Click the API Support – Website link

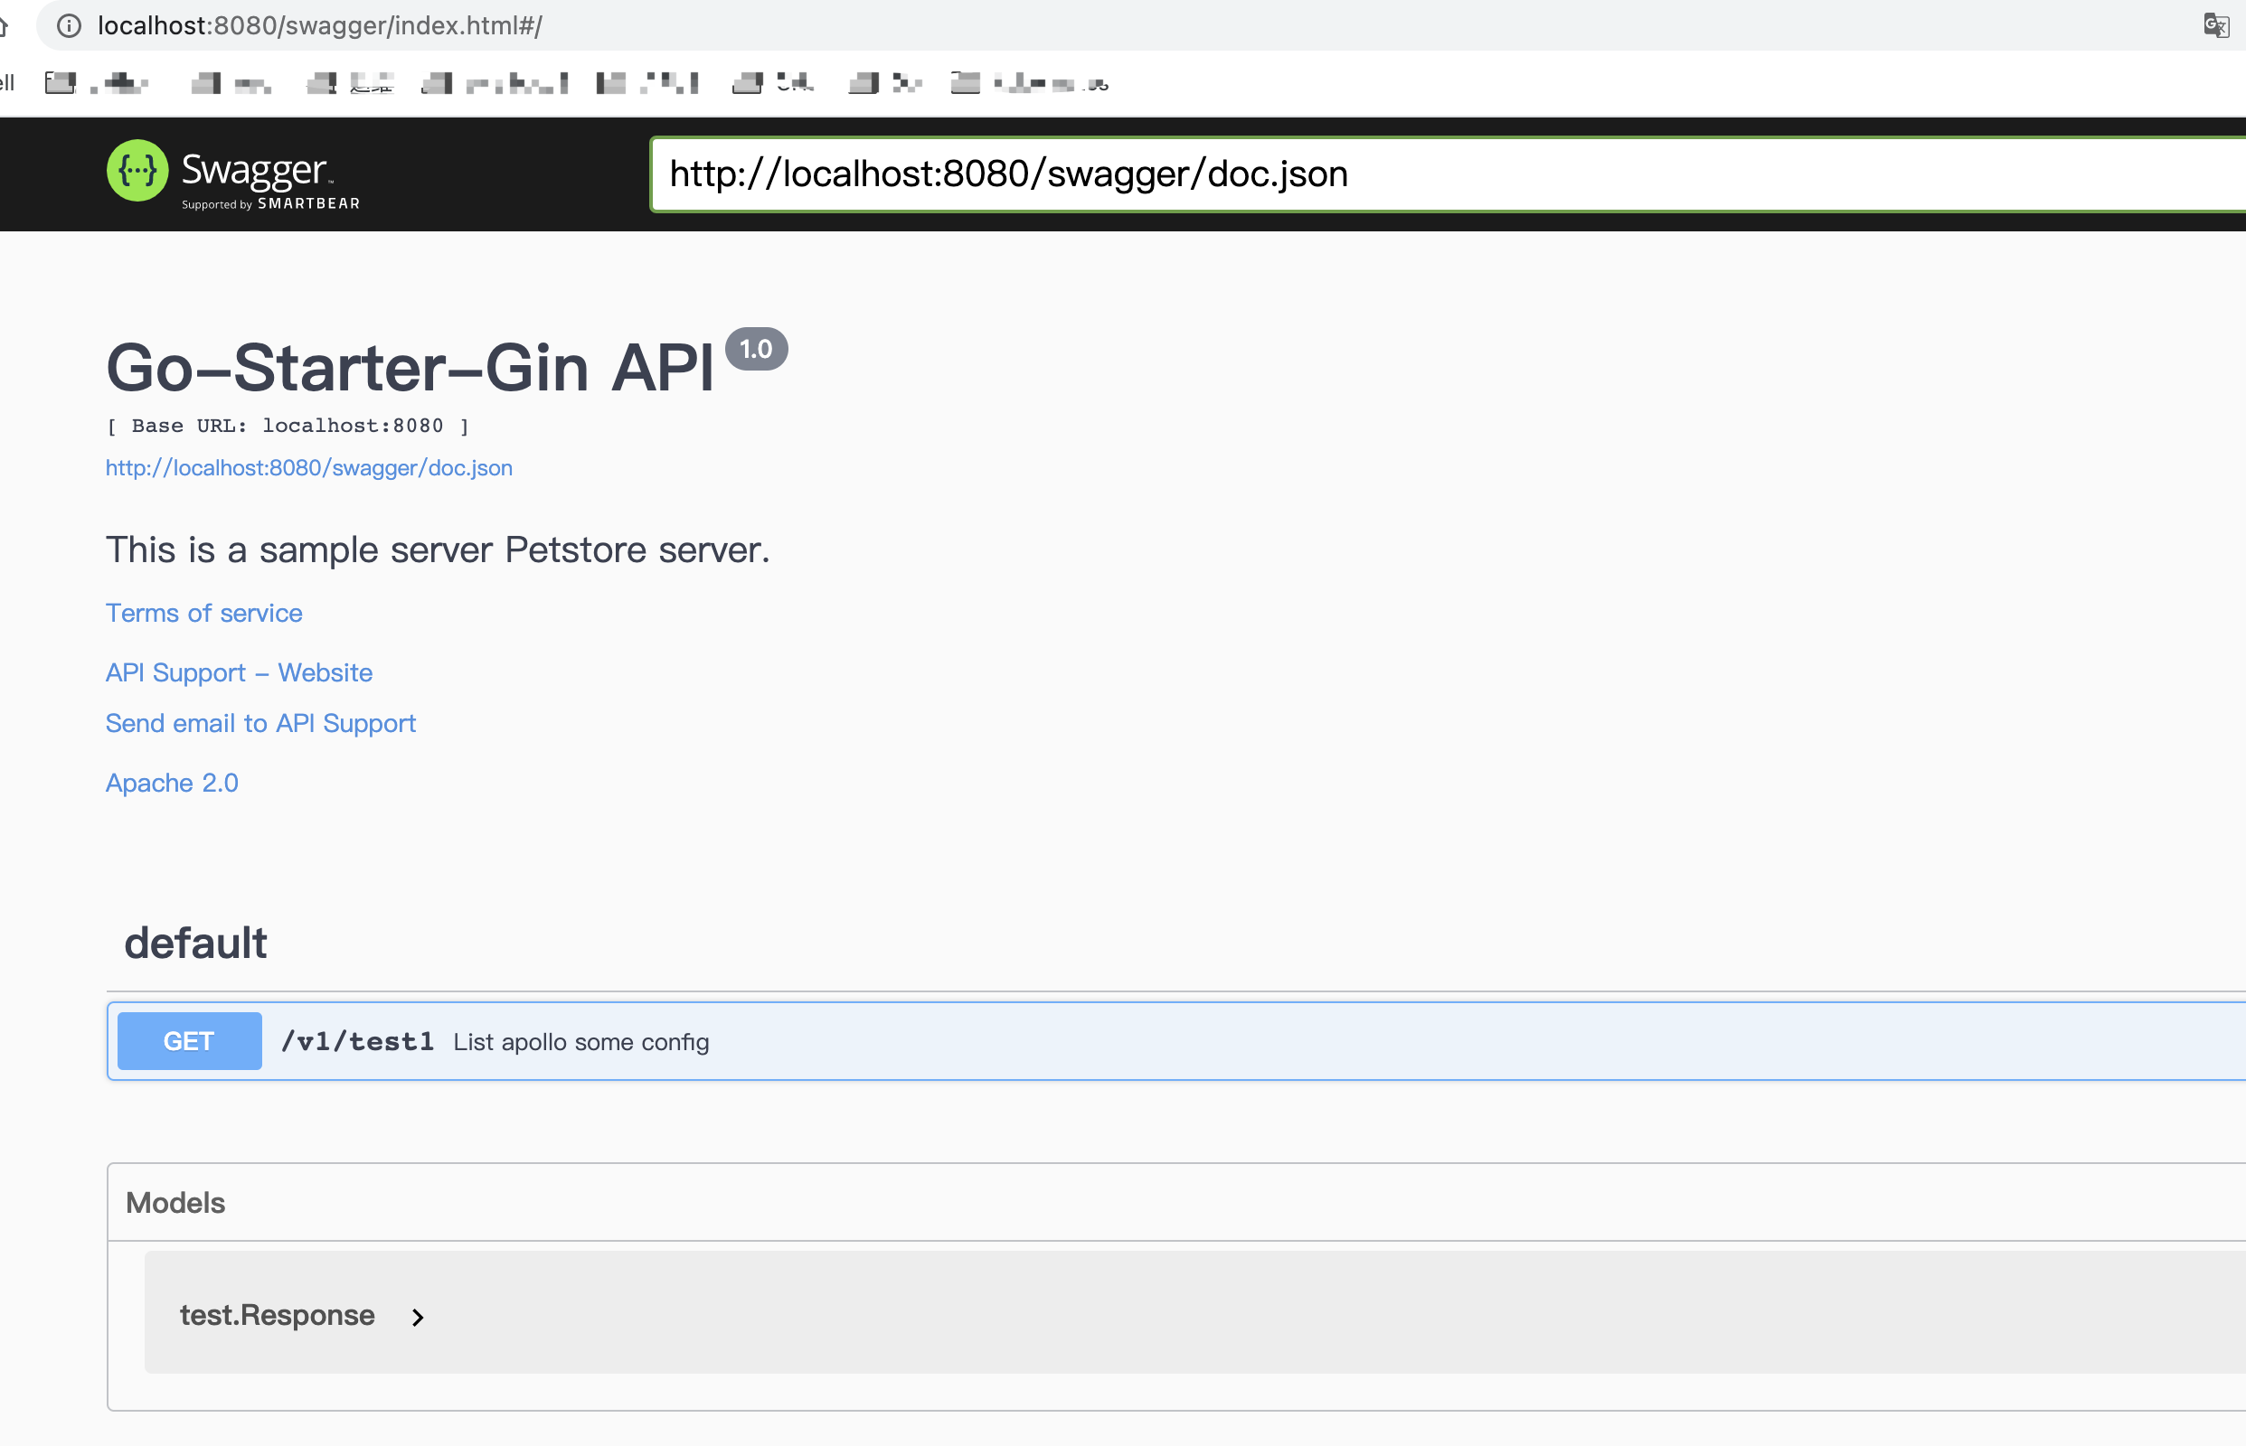238,672
